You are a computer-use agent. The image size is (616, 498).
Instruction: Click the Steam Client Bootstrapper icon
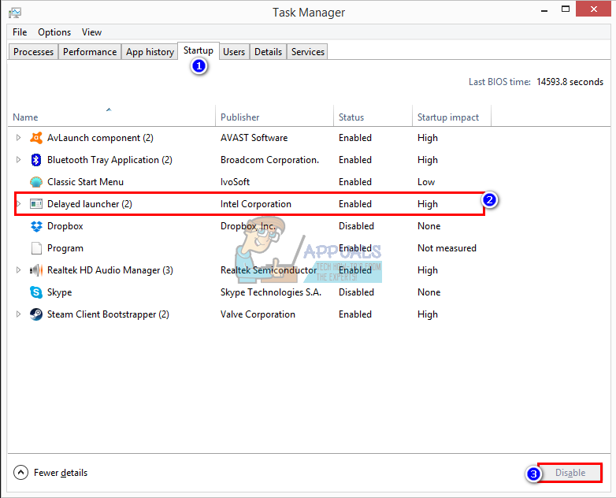tap(36, 314)
